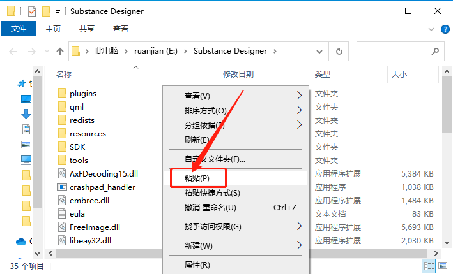Switch to large icons view in status bar
The height and width of the screenshot is (274, 453).
443,265
